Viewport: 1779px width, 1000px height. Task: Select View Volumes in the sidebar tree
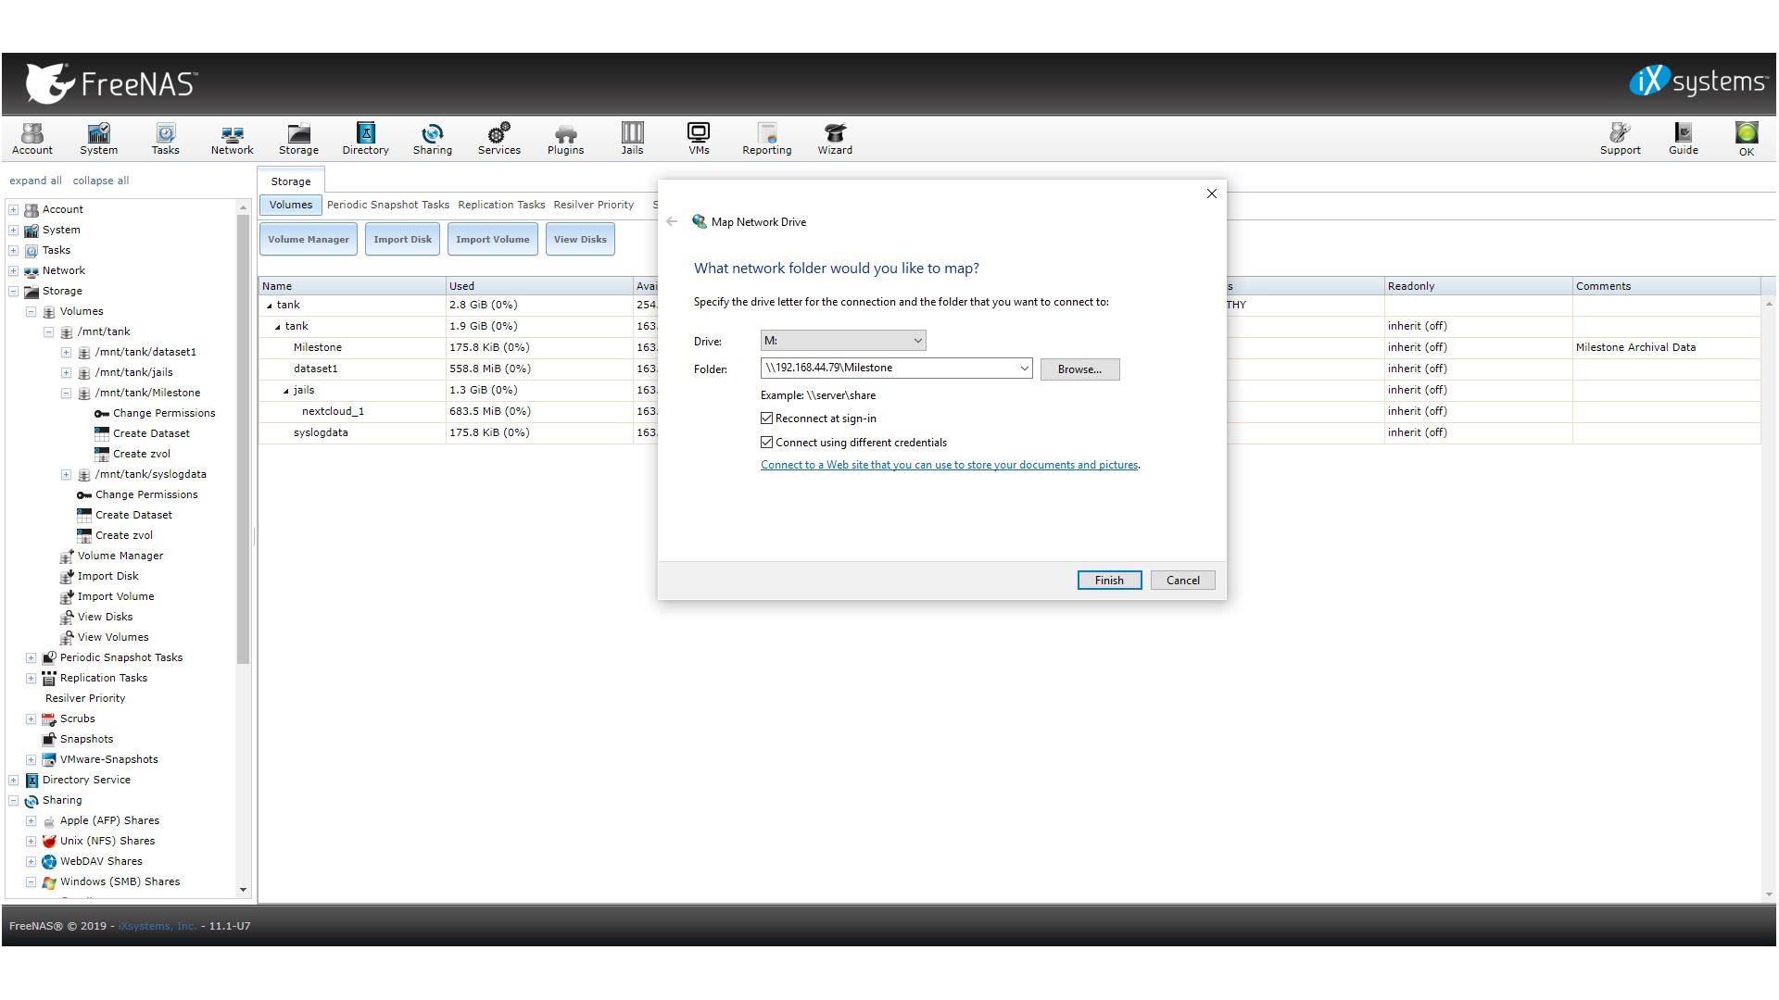click(113, 637)
